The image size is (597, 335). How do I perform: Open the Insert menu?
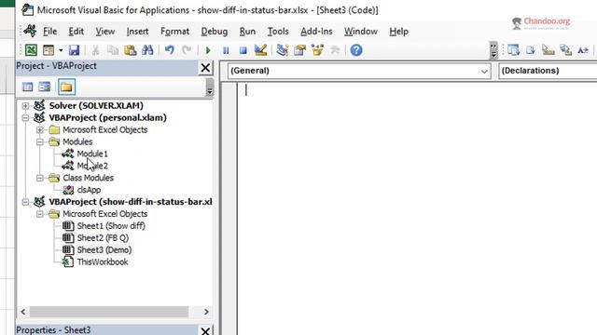point(137,32)
